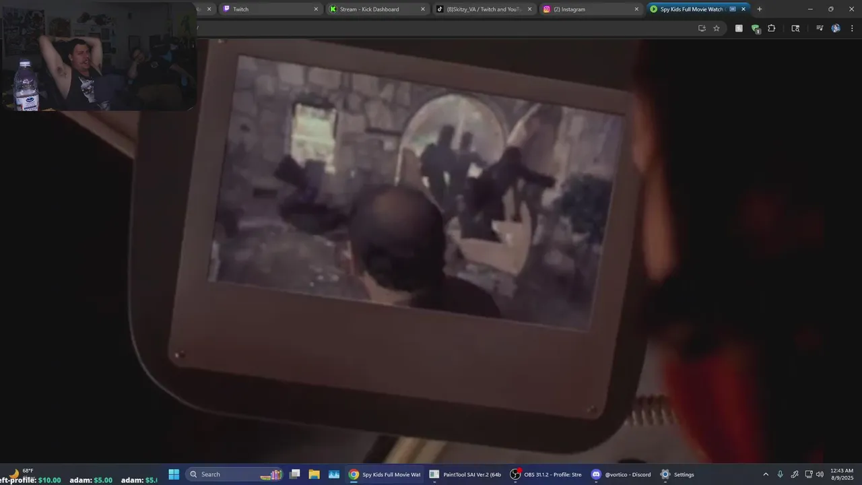
Task: Click the picture-in-picture indicator on Spy Kids tab
Action: [x=733, y=9]
